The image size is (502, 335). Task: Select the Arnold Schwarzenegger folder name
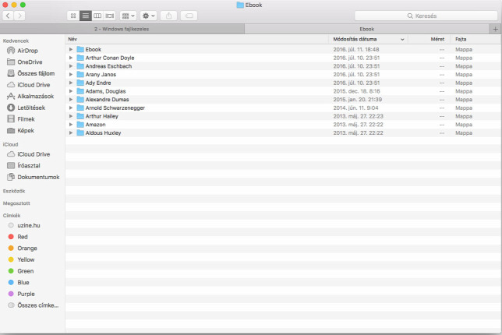[115, 108]
